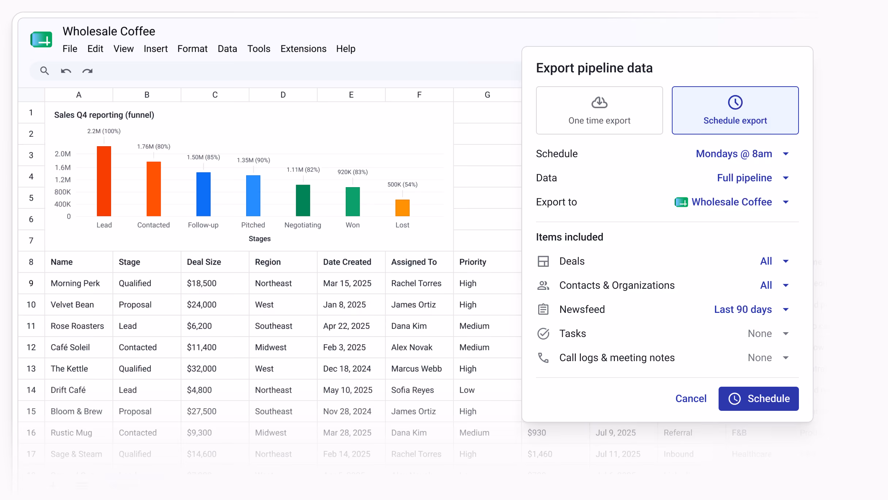The width and height of the screenshot is (888, 500).
Task: Select column A header
Action: pyautogui.click(x=79, y=95)
